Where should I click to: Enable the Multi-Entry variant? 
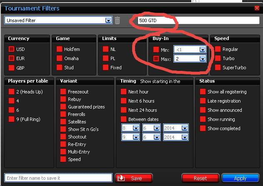tap(63, 152)
